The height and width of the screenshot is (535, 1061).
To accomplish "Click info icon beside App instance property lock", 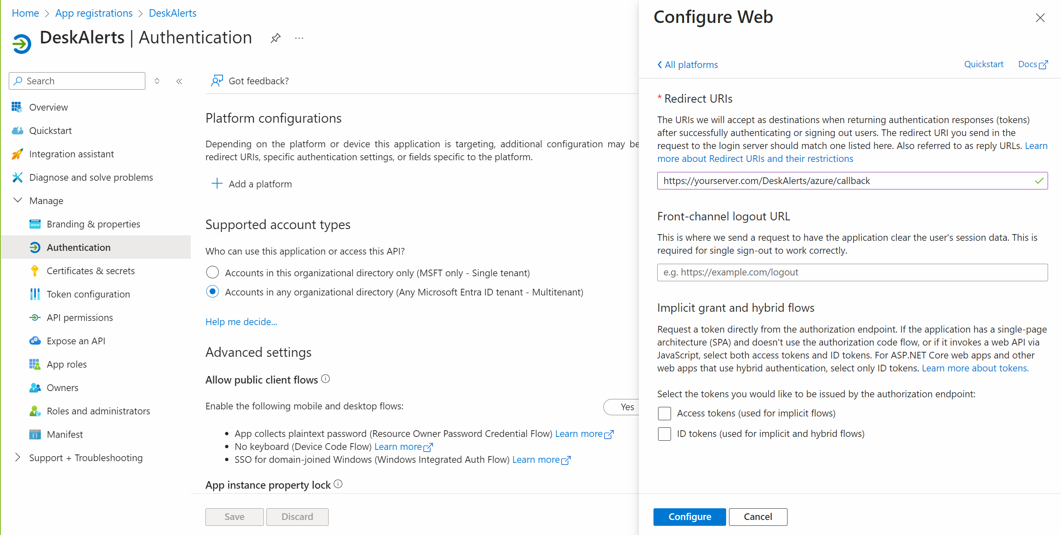I will 338,484.
